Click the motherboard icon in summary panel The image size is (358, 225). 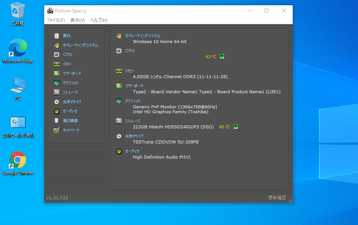(119, 86)
